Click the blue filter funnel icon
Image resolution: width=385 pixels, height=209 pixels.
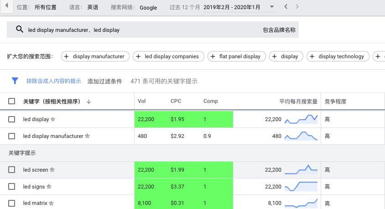tap(15, 81)
